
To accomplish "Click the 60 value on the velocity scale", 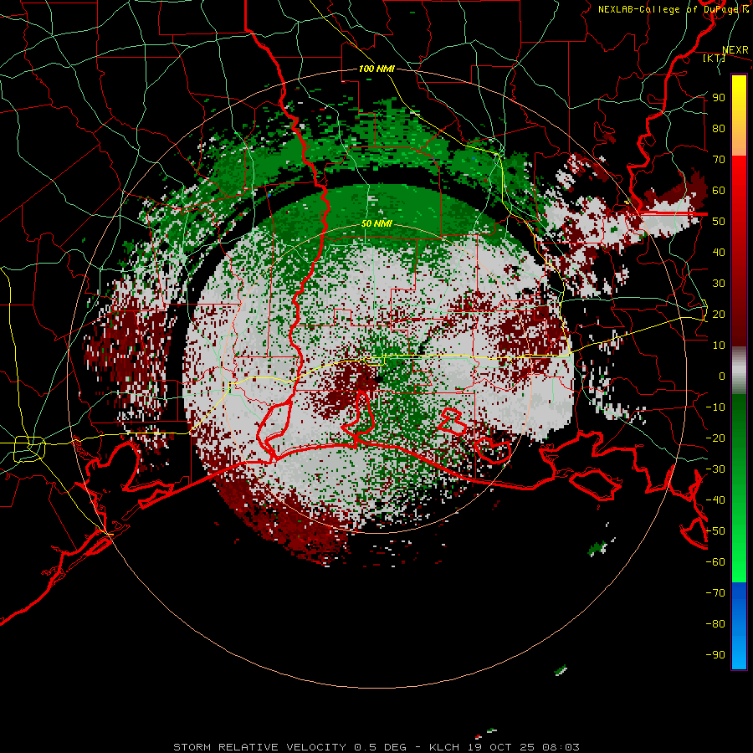I will pyautogui.click(x=719, y=191).
